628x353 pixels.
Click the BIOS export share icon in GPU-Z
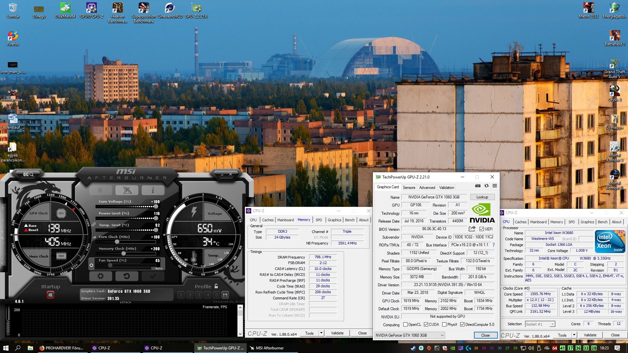pos(472,229)
